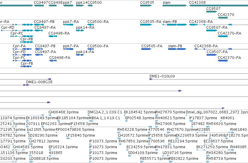Select transcript Cpr-RB
This screenshot has width=248, height=163.
coord(27,39)
